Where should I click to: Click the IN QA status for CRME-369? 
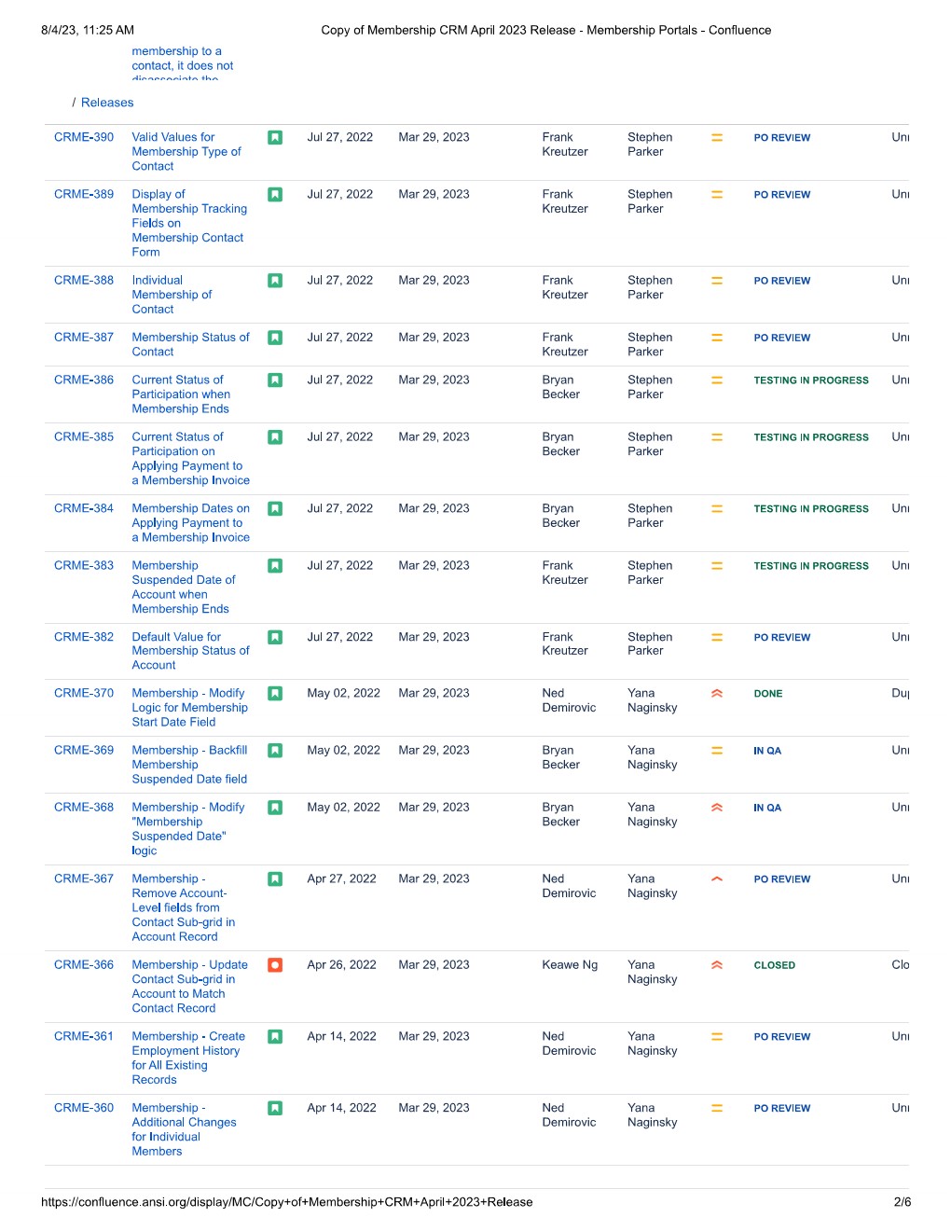[767, 751]
